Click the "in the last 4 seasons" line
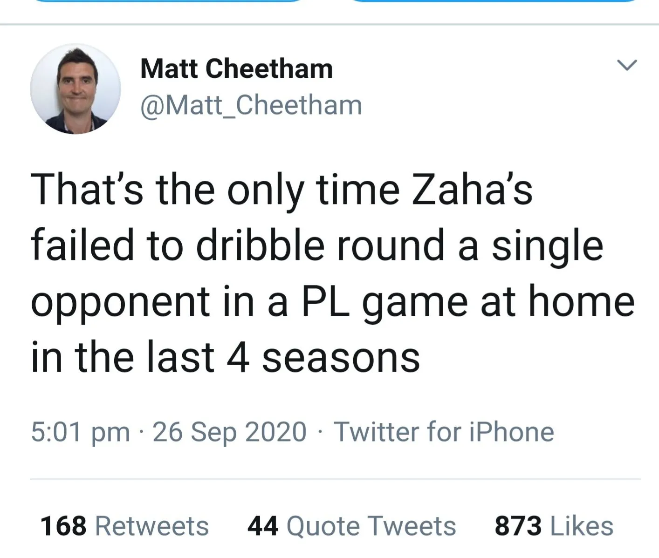Screen dimensions: 659x558 226,357
